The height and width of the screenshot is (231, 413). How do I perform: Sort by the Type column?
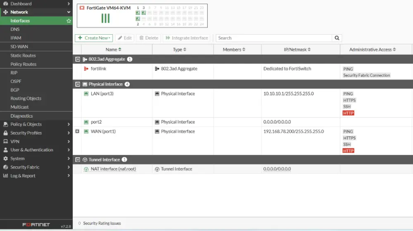pos(179,49)
